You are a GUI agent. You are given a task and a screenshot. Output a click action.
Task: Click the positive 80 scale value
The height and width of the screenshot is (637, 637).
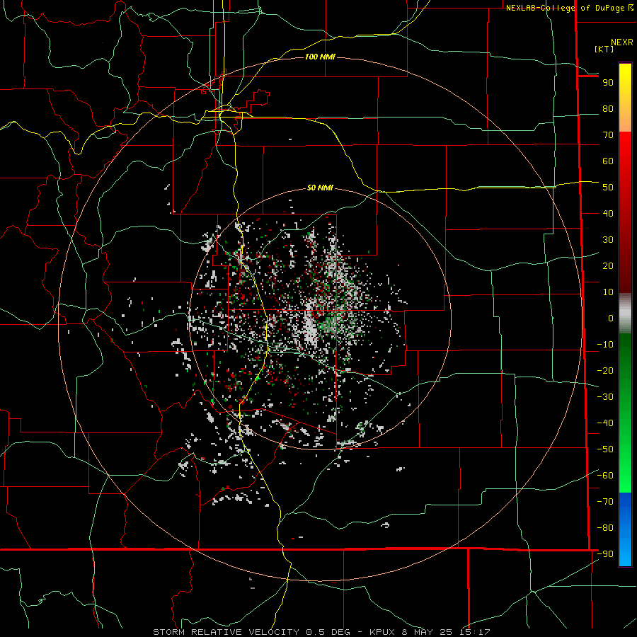pos(608,109)
